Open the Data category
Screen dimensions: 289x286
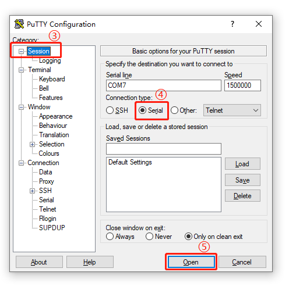pyautogui.click(x=45, y=172)
